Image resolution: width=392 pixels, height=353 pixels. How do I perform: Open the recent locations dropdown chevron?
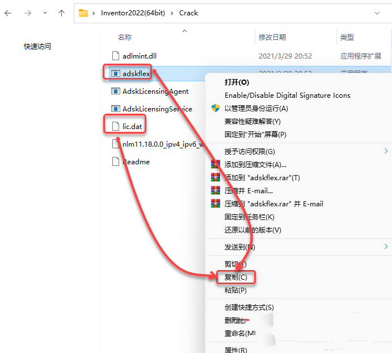coord(45,13)
